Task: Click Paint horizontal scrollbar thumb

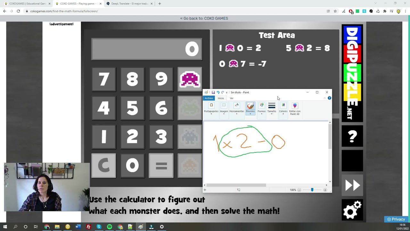Action: click(236, 185)
